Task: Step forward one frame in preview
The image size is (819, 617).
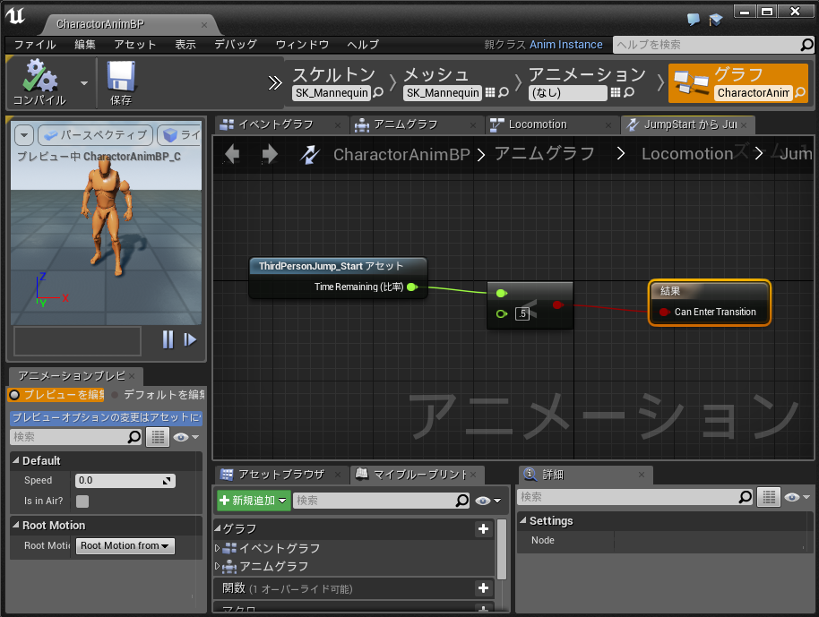Action: [190, 339]
